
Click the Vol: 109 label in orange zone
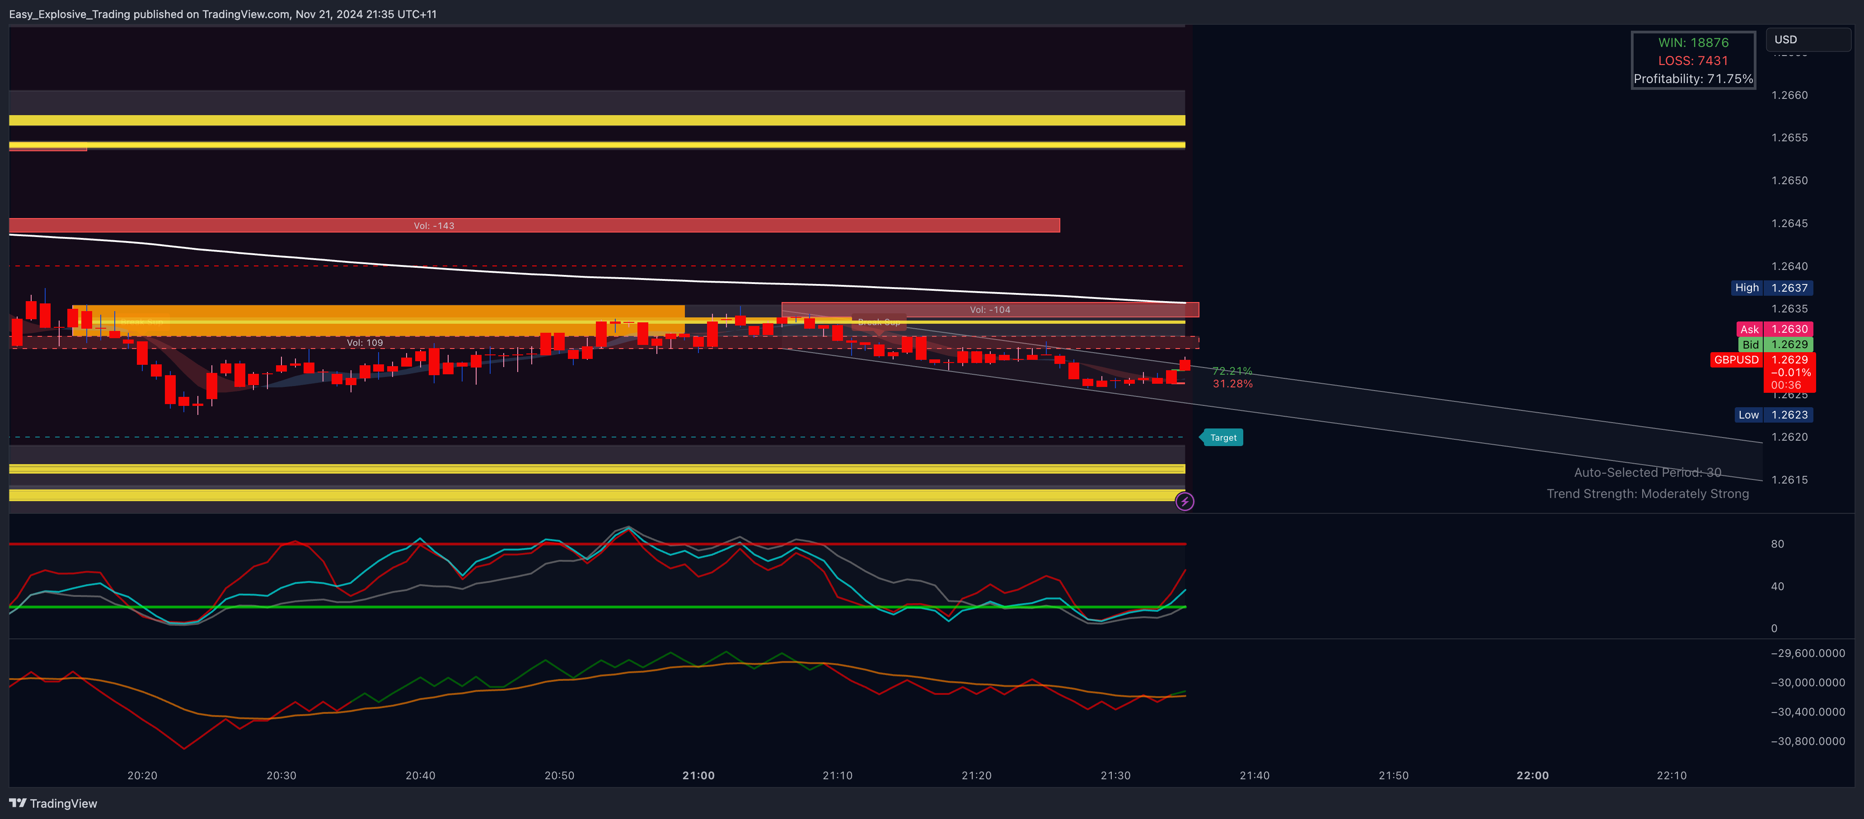tap(365, 343)
